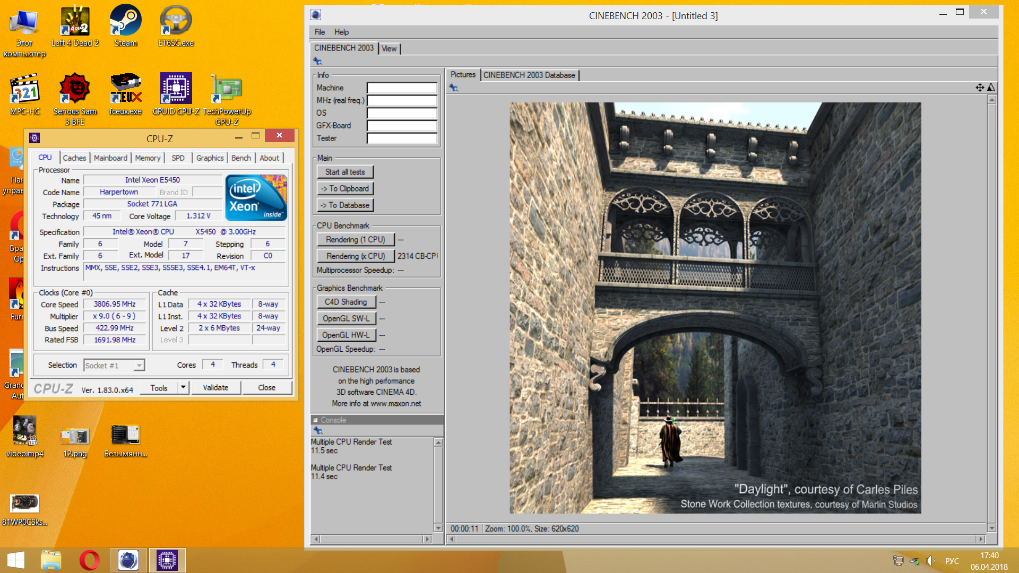Viewport: 1019px width, 573px height.
Task: Open the Windows Start menu
Action: [x=16, y=560]
